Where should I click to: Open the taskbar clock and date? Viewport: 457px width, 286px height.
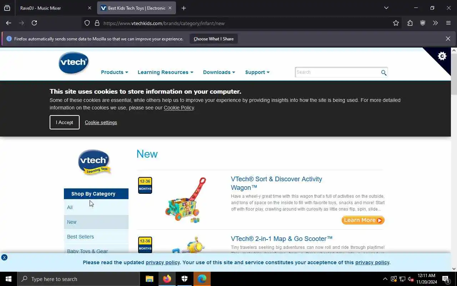[427, 279]
